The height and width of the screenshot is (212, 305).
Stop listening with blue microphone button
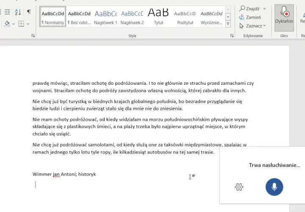coord(274,187)
